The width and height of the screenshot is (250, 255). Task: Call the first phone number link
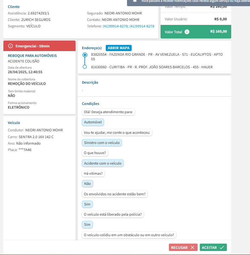[115, 26]
